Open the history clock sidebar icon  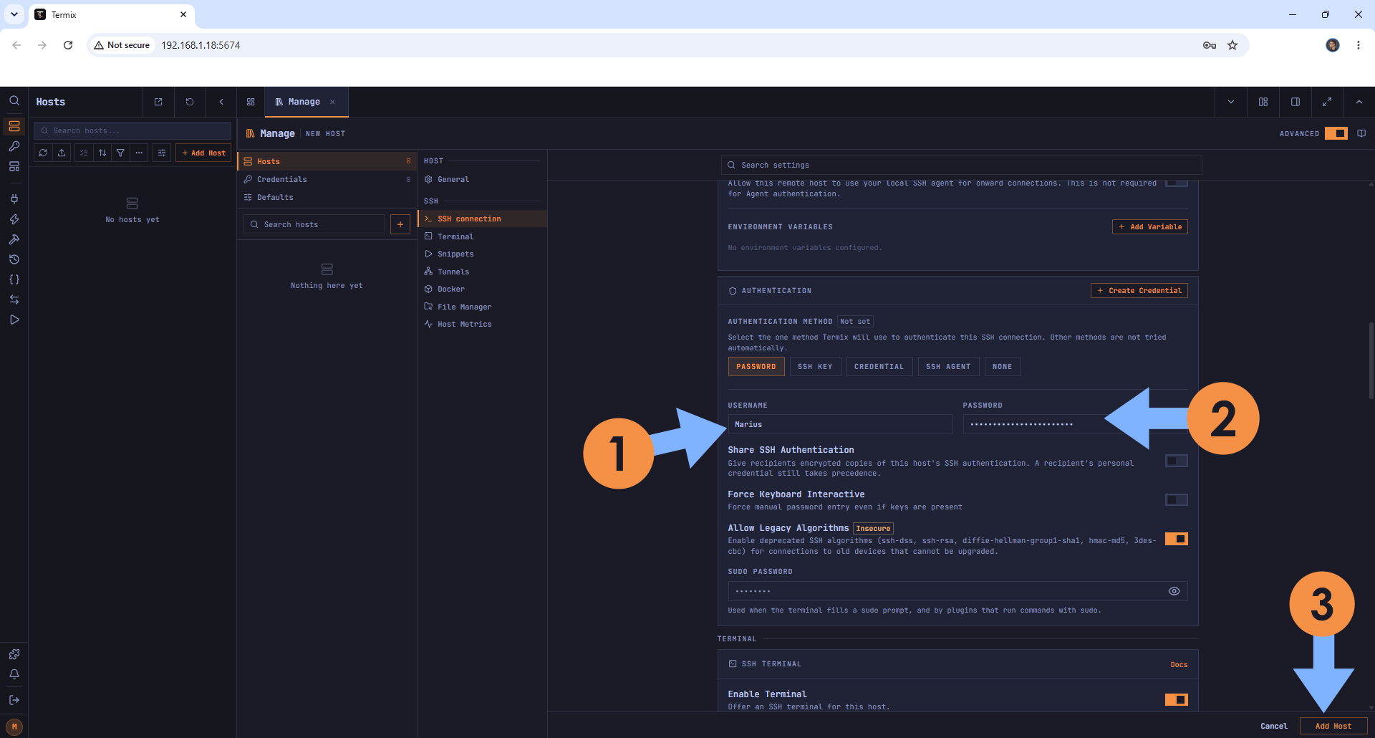click(14, 259)
